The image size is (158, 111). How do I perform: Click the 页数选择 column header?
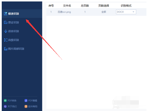pyautogui.click(x=104, y=6)
